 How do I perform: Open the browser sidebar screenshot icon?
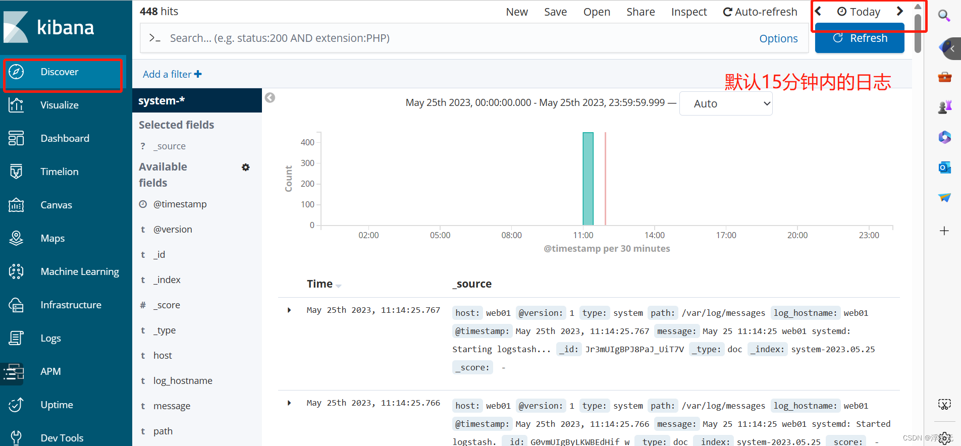pos(944,404)
